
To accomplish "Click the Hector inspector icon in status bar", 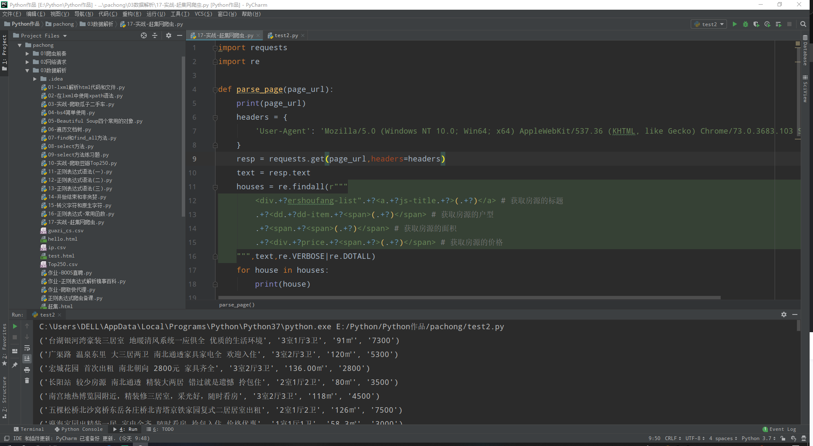I will (804, 438).
